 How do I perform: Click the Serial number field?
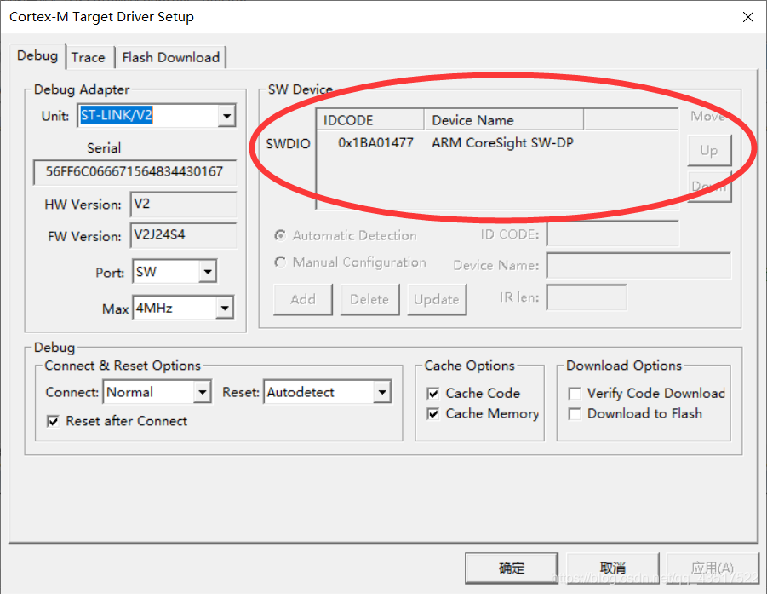click(x=135, y=172)
